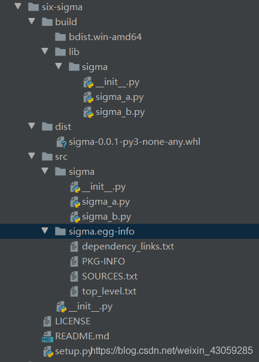The image size is (259, 362).
Task: Collapse the dist folder arrow
Action: point(32,126)
